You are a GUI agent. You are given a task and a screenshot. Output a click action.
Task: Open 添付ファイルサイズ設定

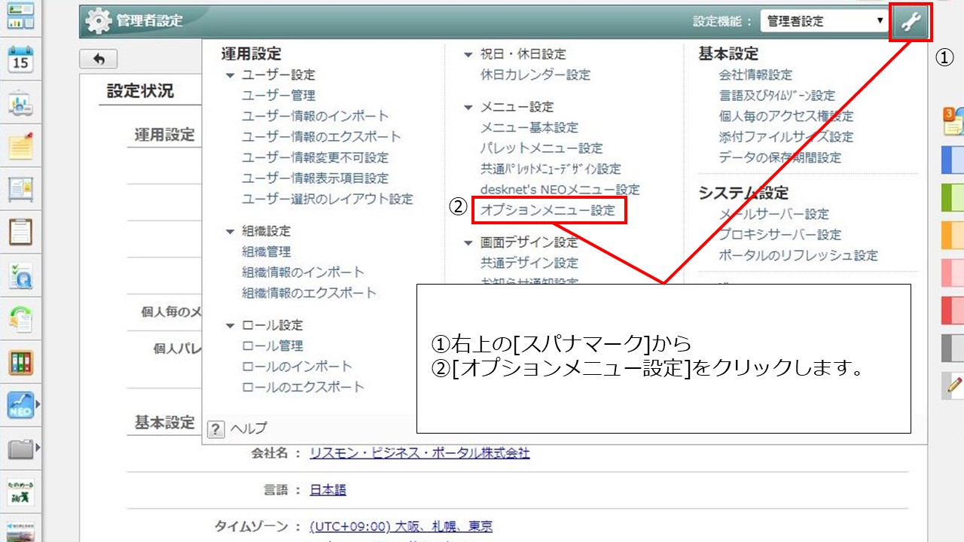pyautogui.click(x=786, y=137)
